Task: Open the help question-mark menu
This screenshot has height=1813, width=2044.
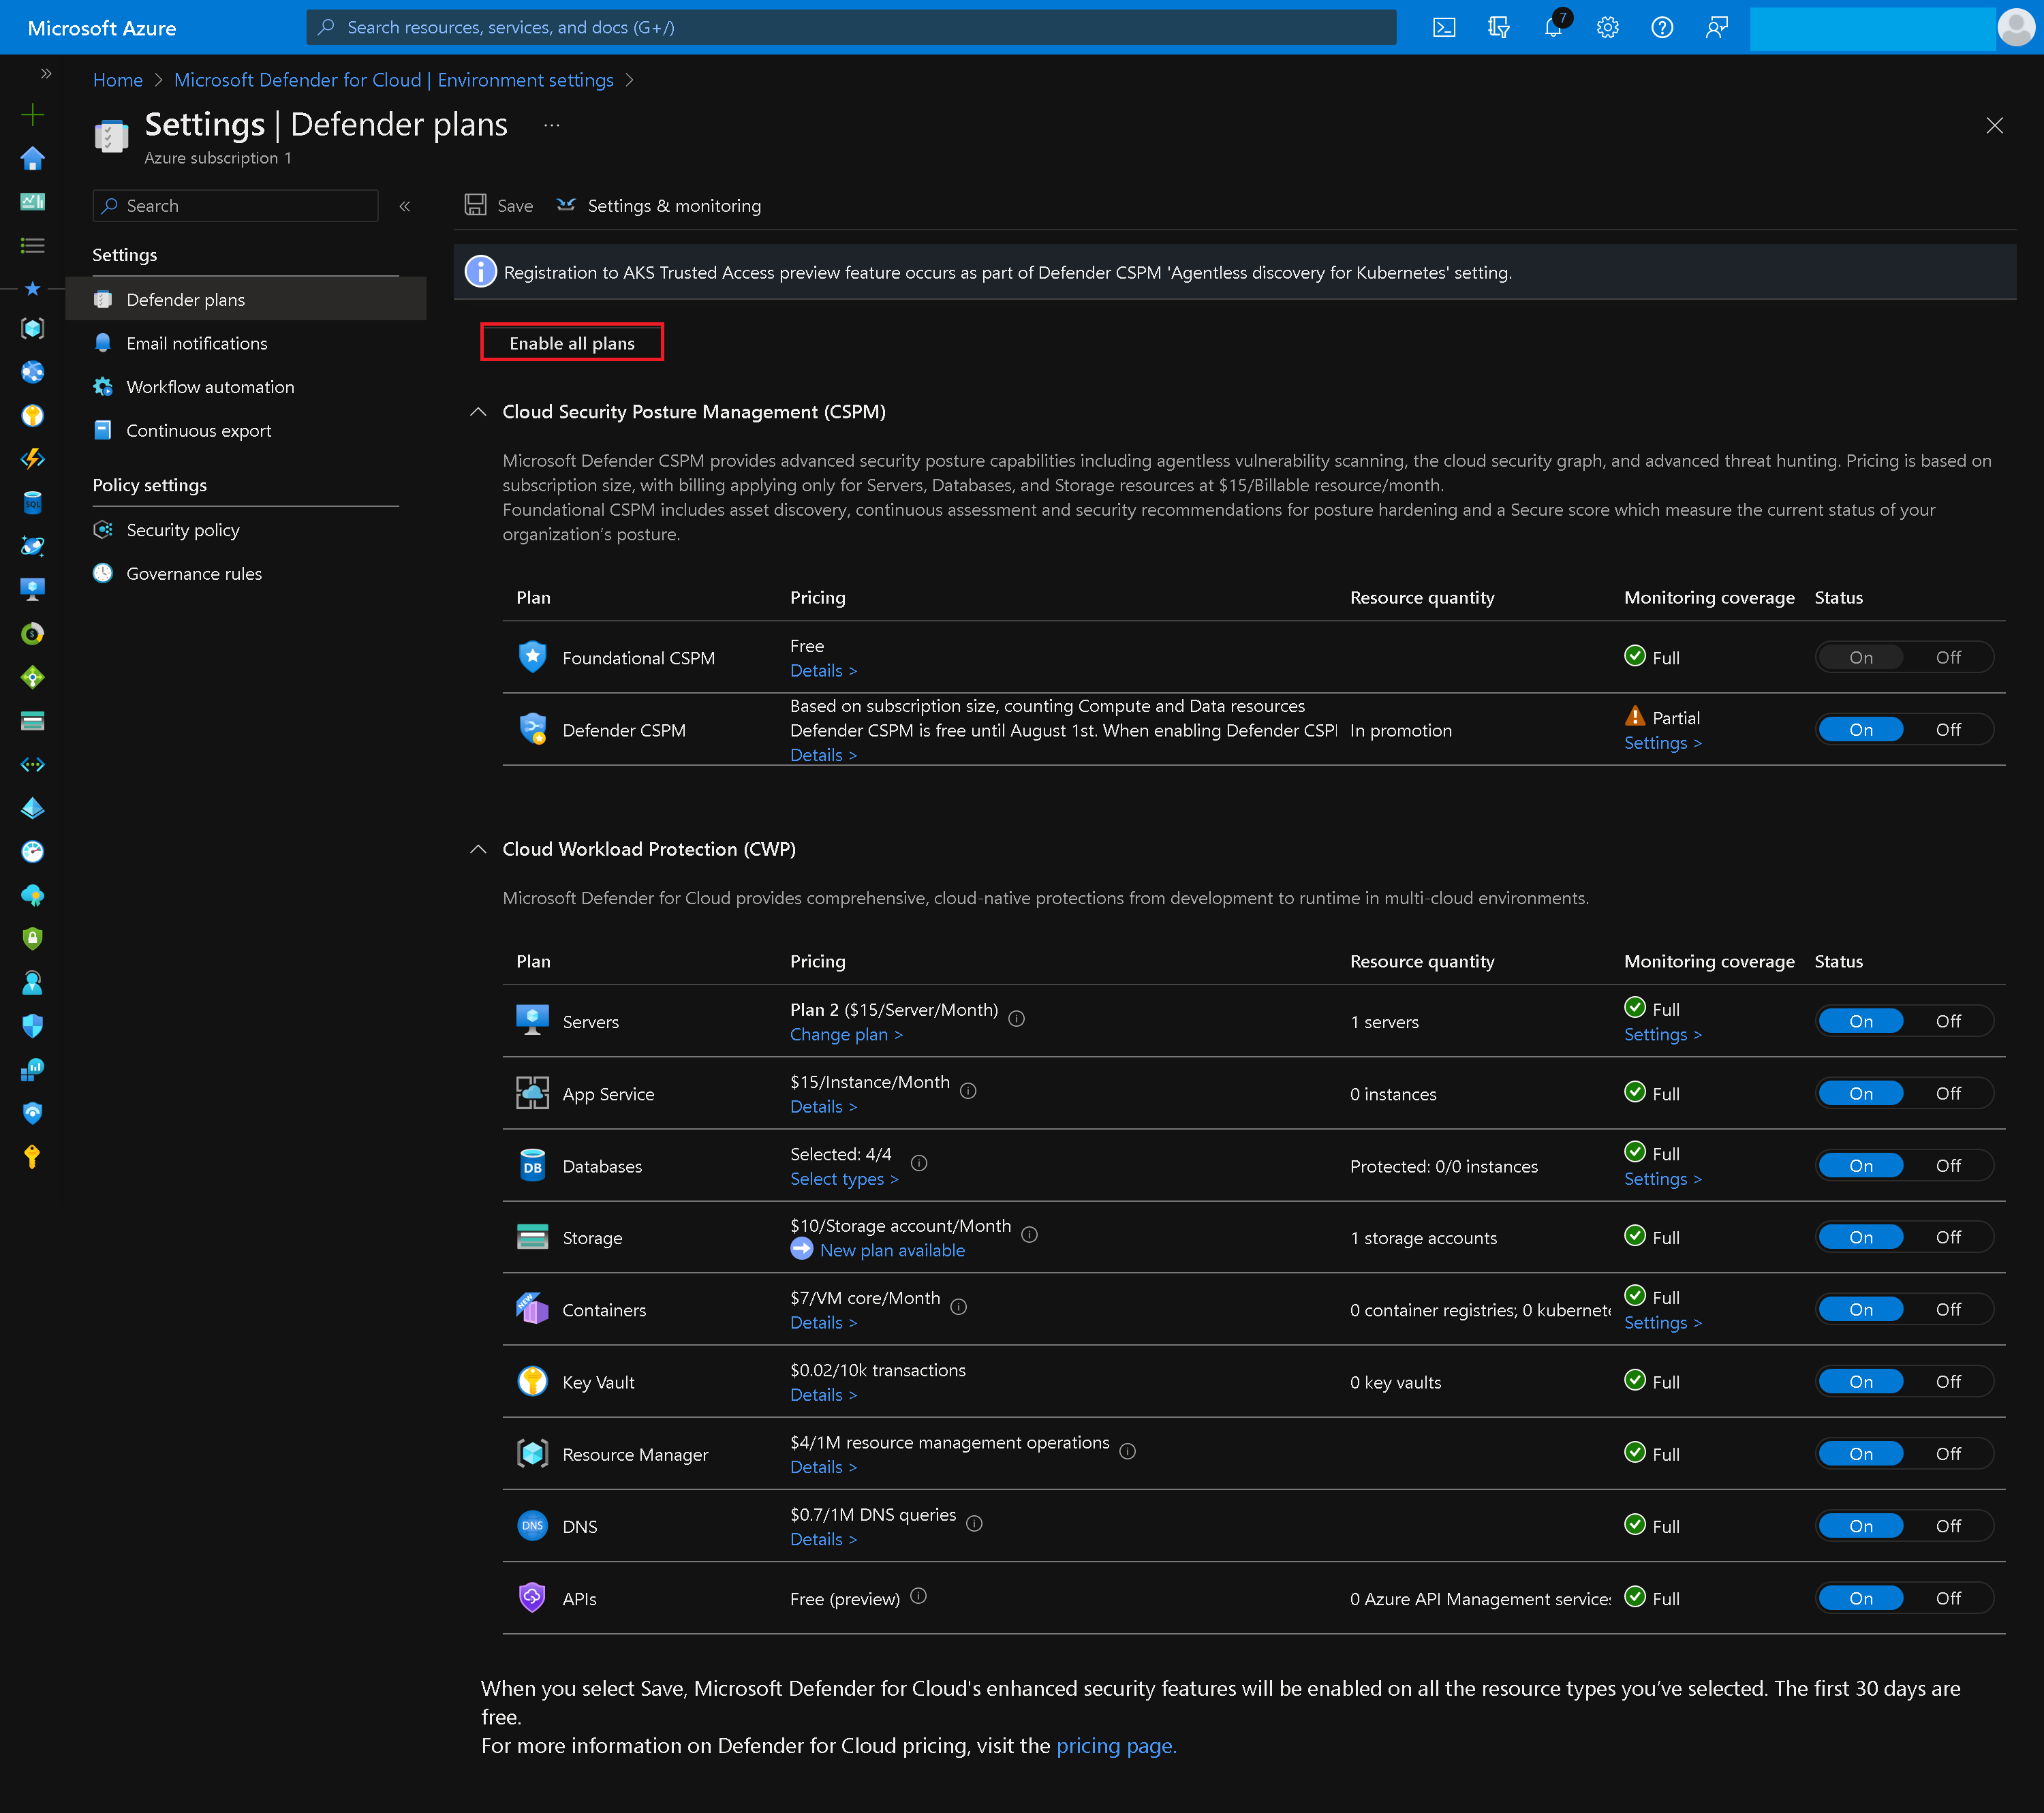Action: (x=1662, y=27)
